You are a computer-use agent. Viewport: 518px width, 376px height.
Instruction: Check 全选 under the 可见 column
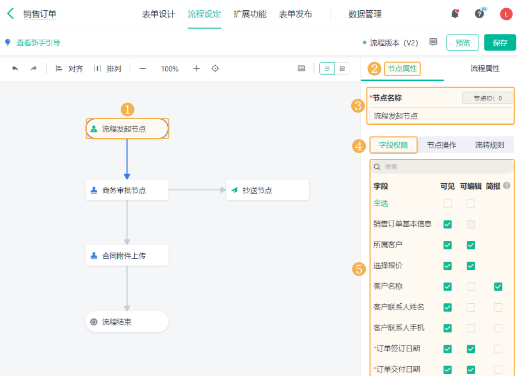[447, 204]
